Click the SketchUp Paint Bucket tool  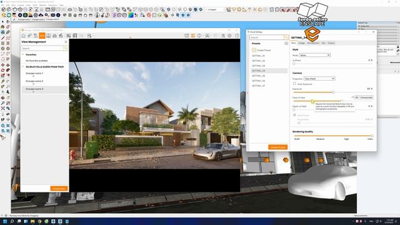pyautogui.click(x=2, y=27)
